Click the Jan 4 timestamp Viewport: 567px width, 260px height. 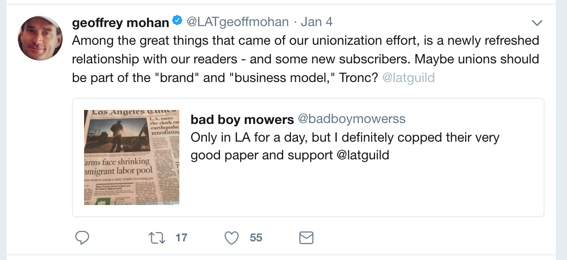pyautogui.click(x=317, y=22)
